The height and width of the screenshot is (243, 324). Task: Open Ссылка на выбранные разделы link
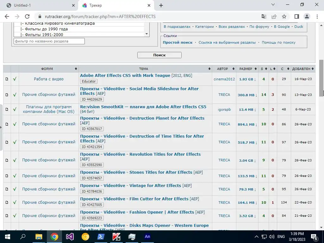[x=227, y=42]
